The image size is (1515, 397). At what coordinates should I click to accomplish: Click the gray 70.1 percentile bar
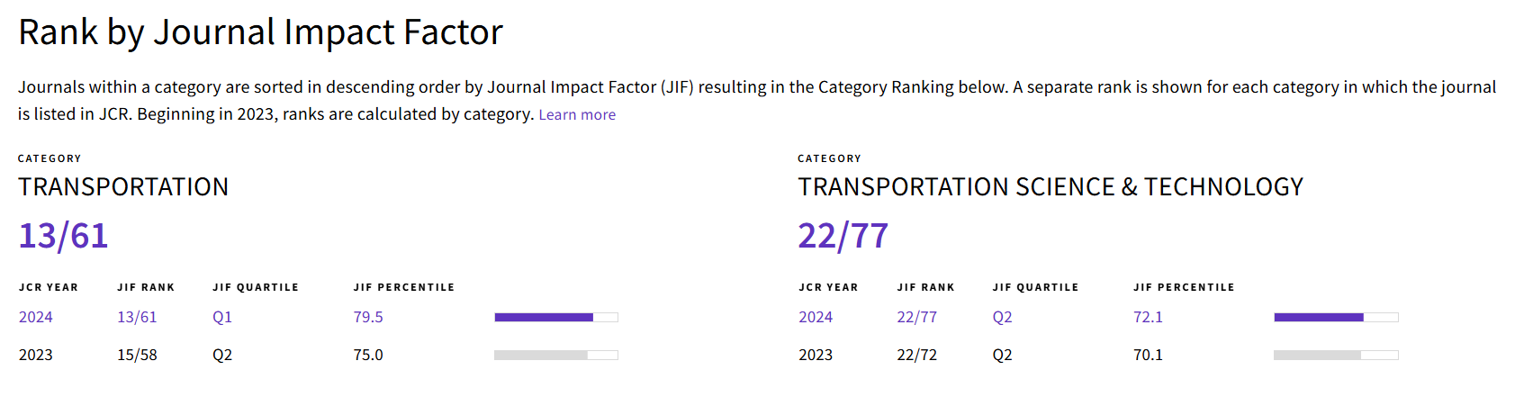pos(1318,355)
